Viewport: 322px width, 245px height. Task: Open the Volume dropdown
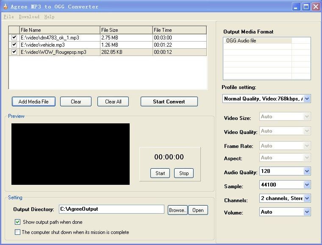(x=307, y=212)
